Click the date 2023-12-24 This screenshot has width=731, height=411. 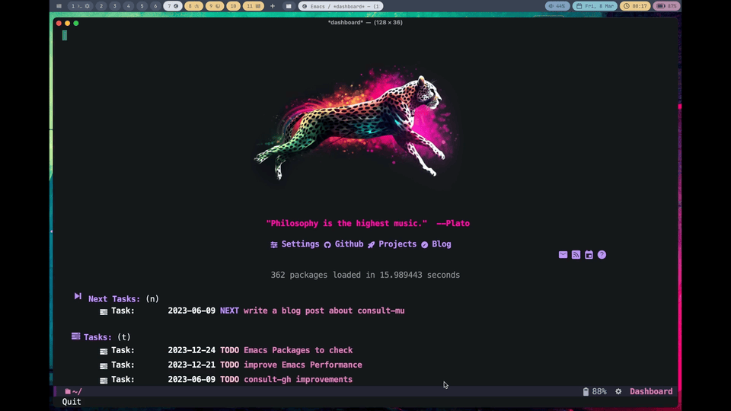pos(192,350)
